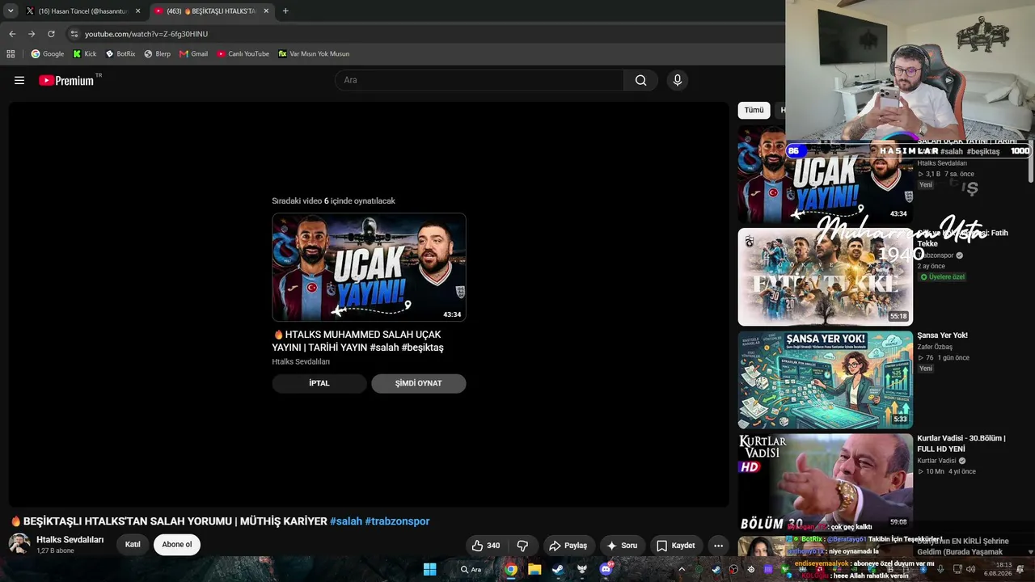Open File Explorer from the taskbar
Viewport: 1035px width, 582px height.
click(x=534, y=569)
